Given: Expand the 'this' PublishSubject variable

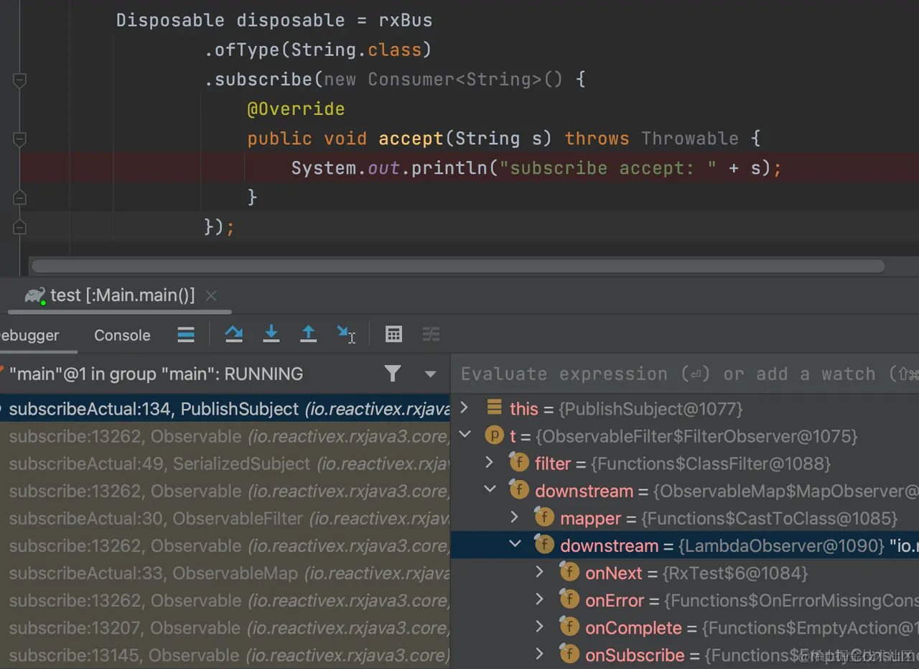Looking at the screenshot, I should point(465,407).
